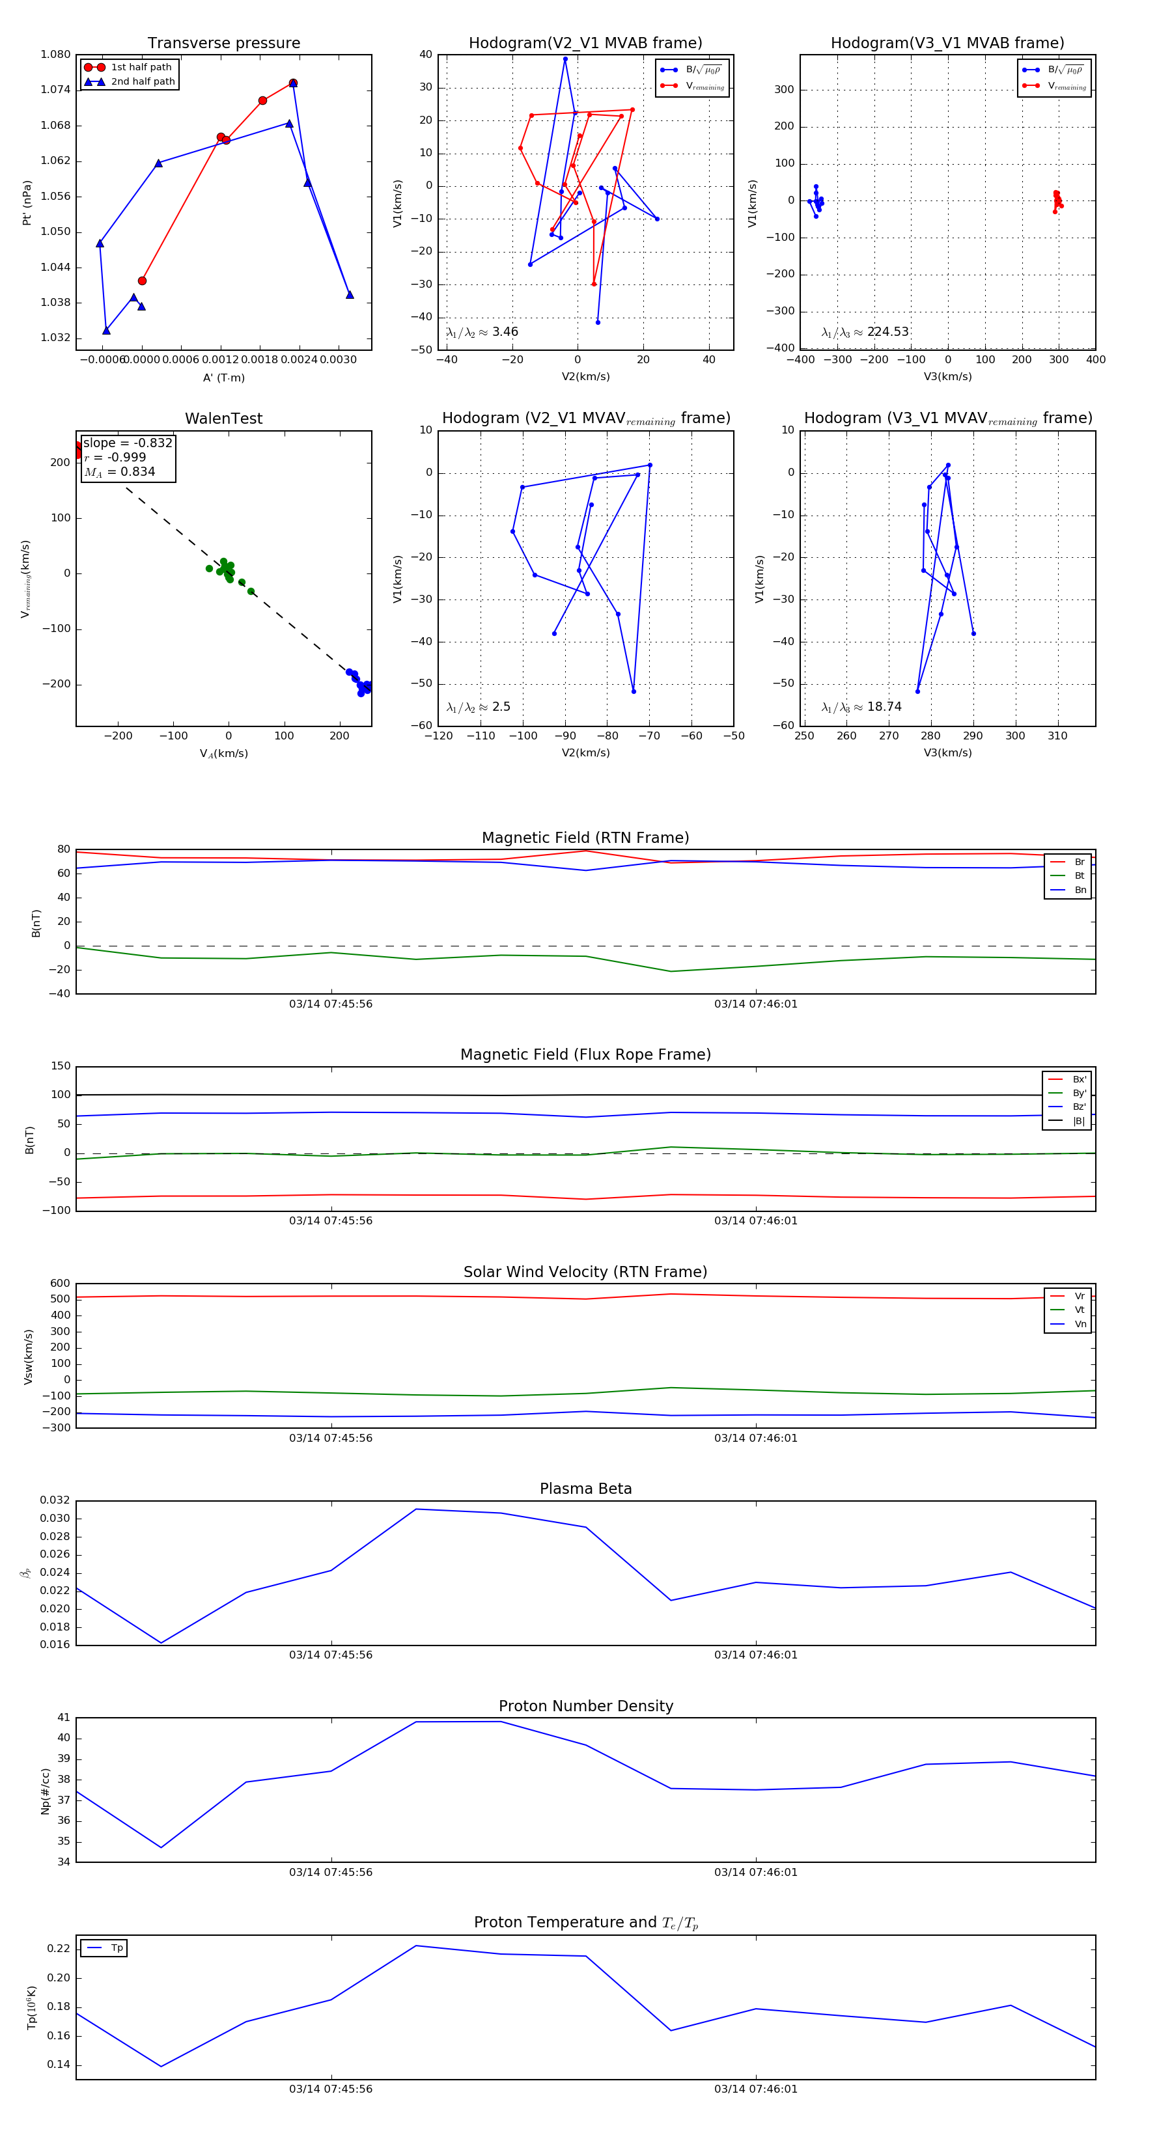Viewport: 1172px width, 2148px height.
Task: Click the By' legend entry
Action: [1068, 1093]
